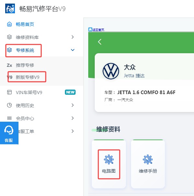
Task: Click the Jetta 捷达 model text
Action: (x=134, y=76)
